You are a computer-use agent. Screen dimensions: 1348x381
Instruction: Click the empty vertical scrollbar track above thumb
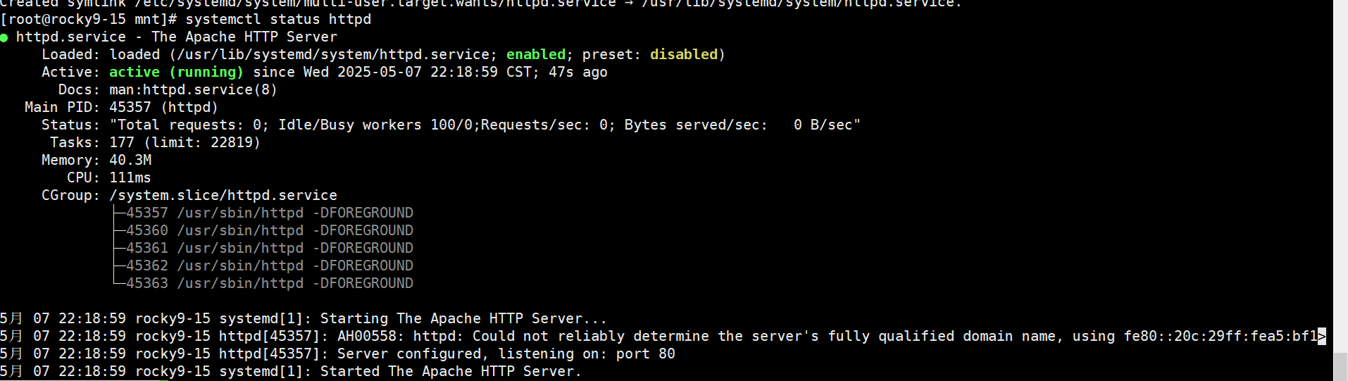pos(1340,176)
